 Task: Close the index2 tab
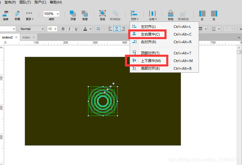[x=17, y=37]
